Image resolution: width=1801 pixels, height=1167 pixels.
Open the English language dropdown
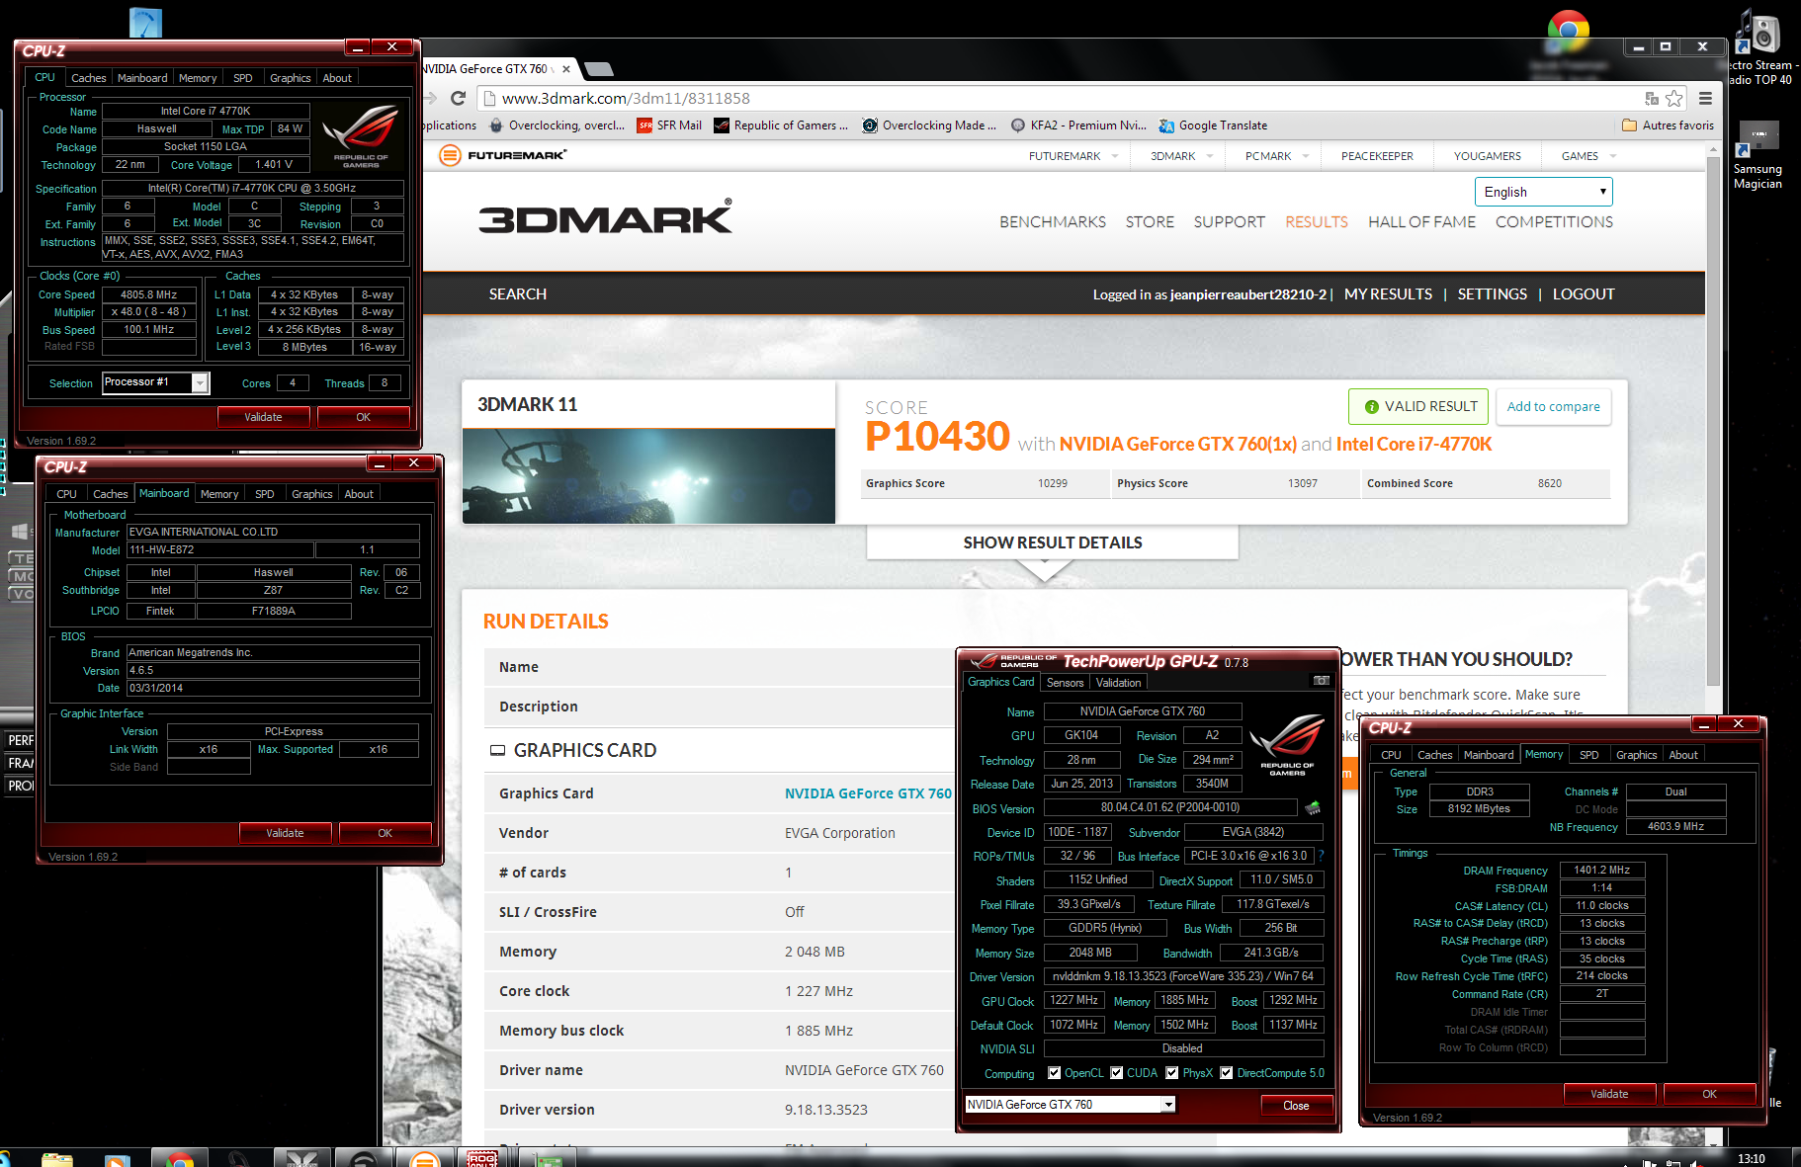1543,192
